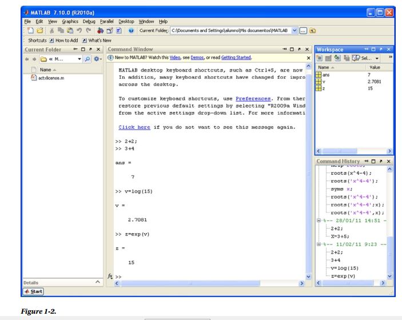Collapse the 11/02/11 9:23 history group
402x320 pixels.
tap(319, 244)
